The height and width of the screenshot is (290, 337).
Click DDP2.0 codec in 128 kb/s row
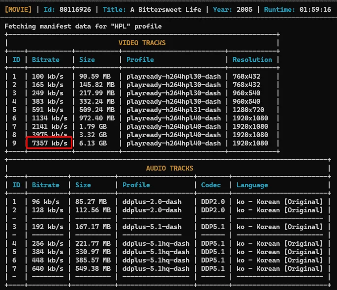(x=213, y=210)
